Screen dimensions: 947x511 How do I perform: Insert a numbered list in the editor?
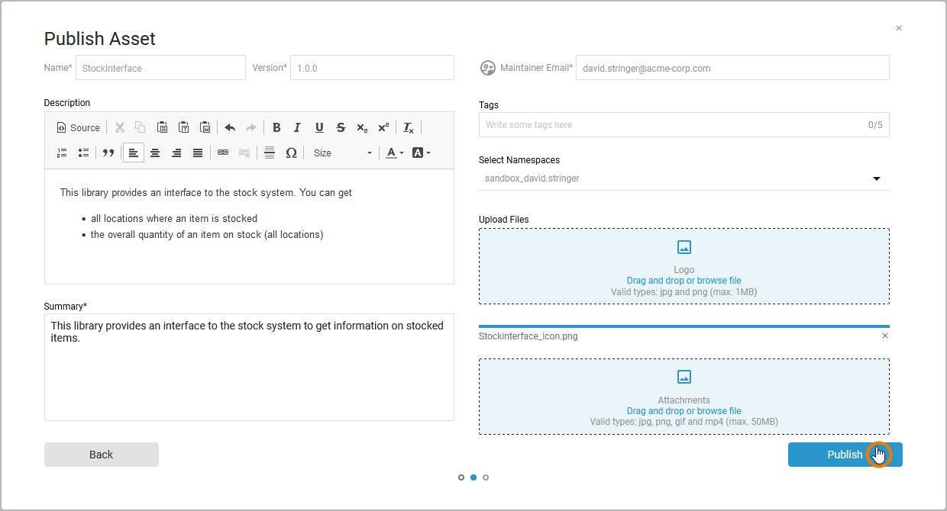coord(61,153)
